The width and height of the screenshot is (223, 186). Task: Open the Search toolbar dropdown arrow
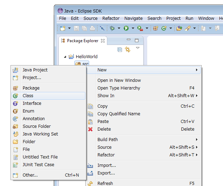[x=194, y=28]
